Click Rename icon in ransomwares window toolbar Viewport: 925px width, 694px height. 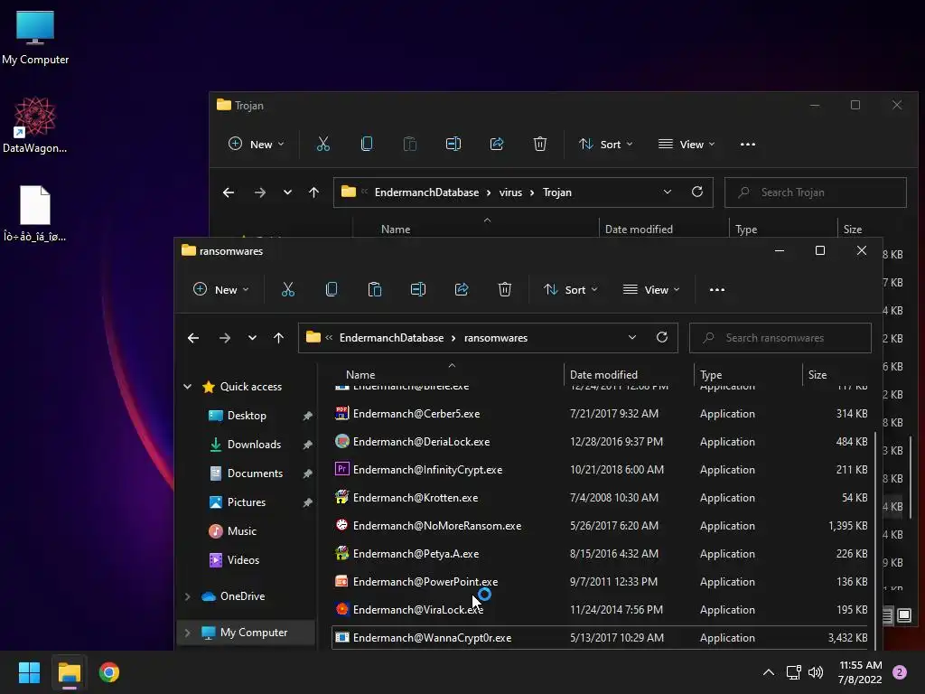tap(417, 290)
